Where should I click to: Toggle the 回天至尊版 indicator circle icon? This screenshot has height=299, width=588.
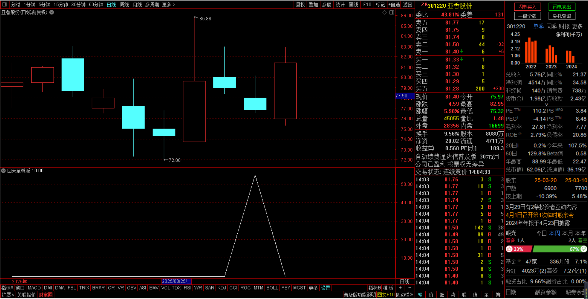pyautogui.click(x=3, y=171)
